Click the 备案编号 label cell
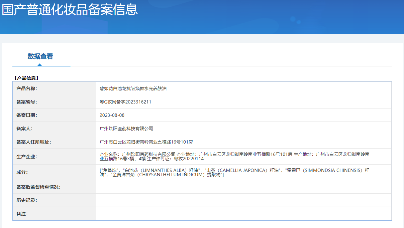 [x=27, y=102]
